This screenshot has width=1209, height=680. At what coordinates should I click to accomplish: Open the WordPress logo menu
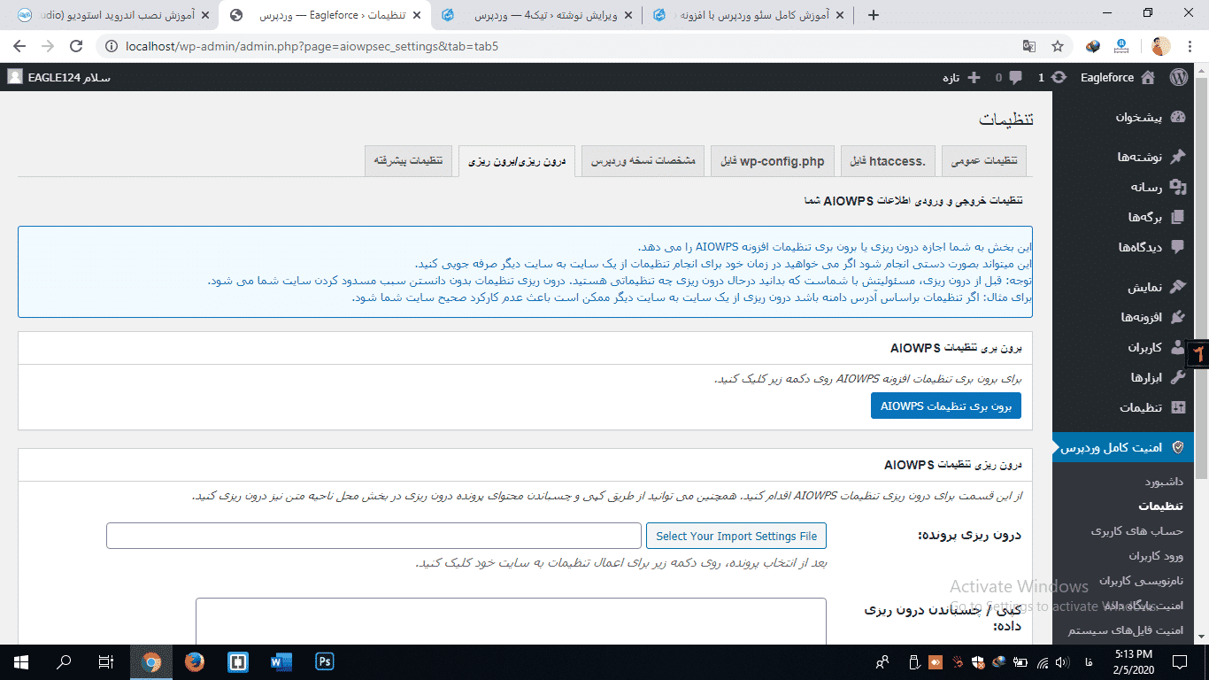click(x=1178, y=78)
